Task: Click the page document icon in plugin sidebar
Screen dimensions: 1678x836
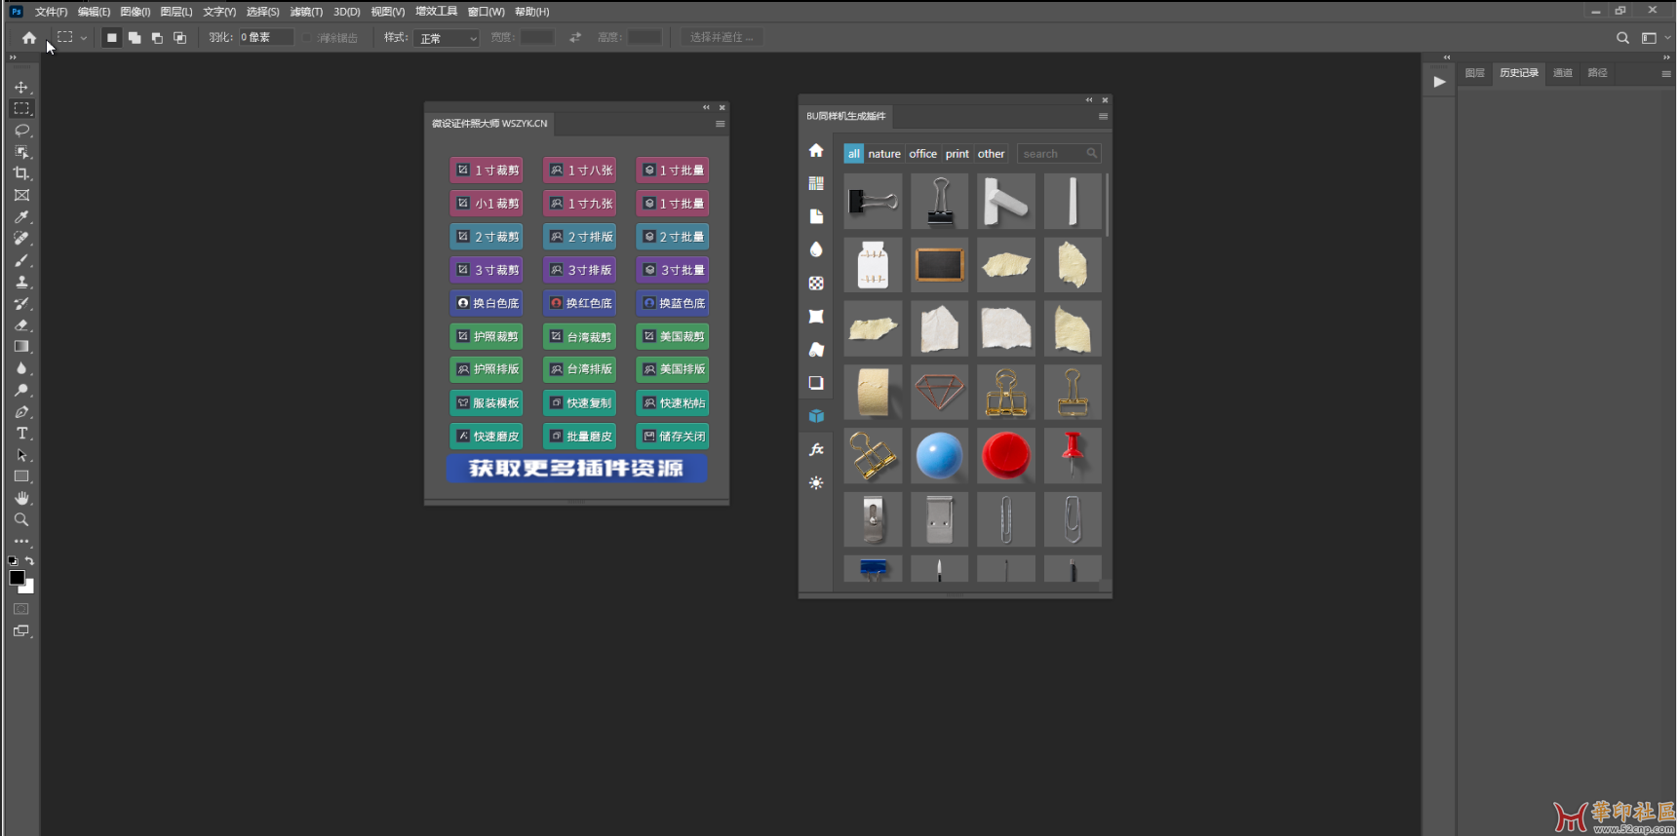Action: [x=816, y=216]
